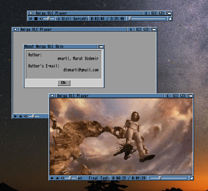
Task: Open info icon in video player window
Action: coord(168,96)
